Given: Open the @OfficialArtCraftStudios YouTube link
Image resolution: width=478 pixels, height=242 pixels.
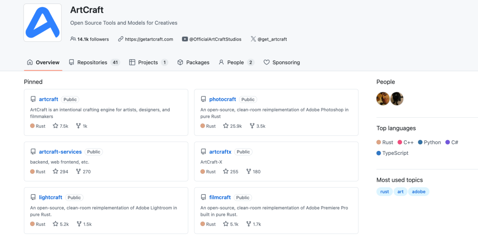Looking at the screenshot, I should 215,39.
